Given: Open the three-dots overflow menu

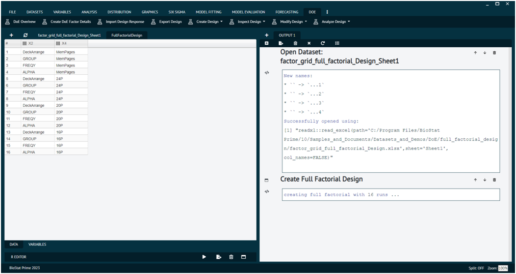Looking at the screenshot, I should [327, 12].
